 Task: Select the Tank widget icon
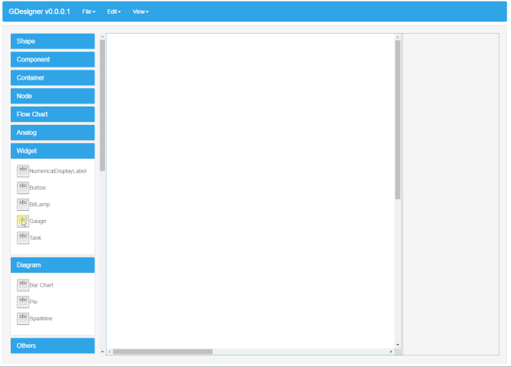[x=22, y=238]
